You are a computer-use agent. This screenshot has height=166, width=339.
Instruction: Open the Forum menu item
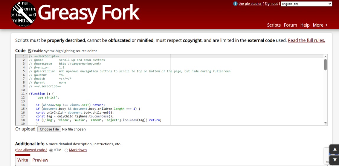coord(290,25)
